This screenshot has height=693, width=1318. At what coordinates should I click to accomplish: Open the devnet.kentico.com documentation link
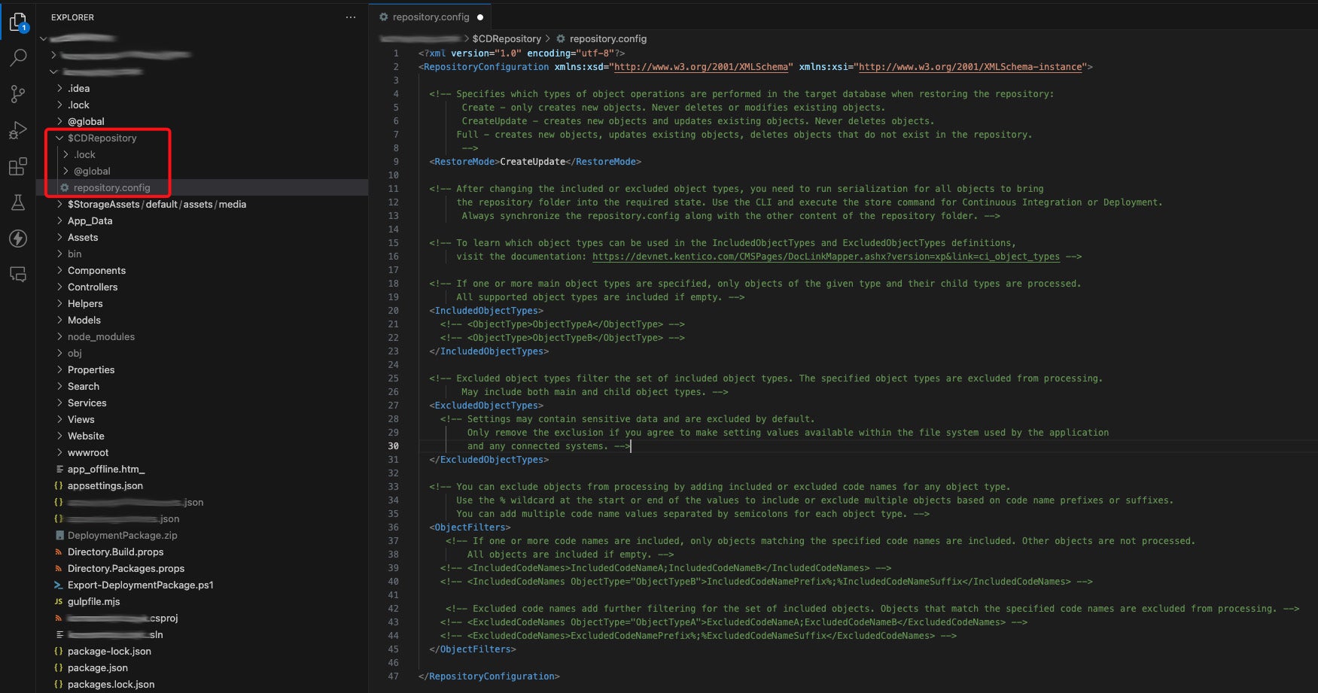[825, 257]
